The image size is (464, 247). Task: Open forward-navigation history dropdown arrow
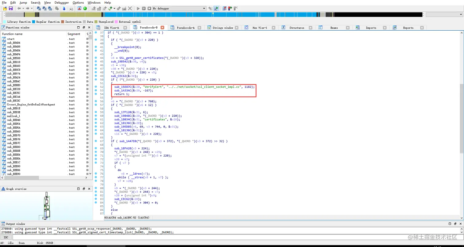(x=32, y=9)
